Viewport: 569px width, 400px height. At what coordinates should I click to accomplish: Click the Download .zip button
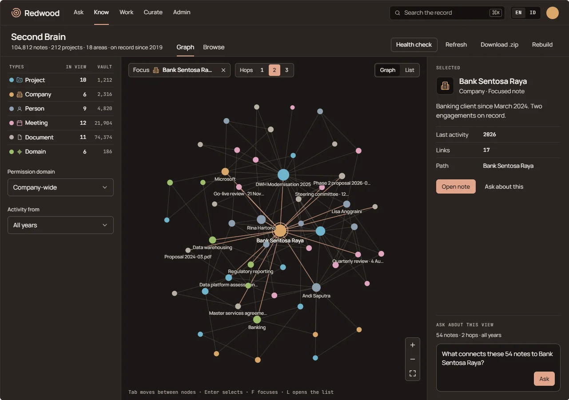pos(499,45)
